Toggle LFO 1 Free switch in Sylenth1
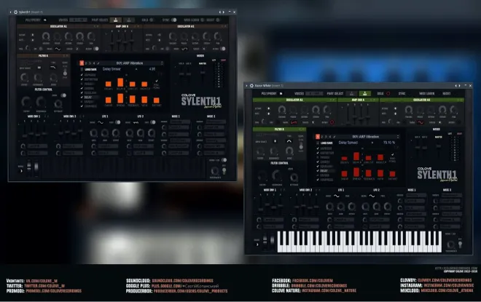The height and width of the screenshot is (302, 481). pyautogui.click(x=117, y=122)
